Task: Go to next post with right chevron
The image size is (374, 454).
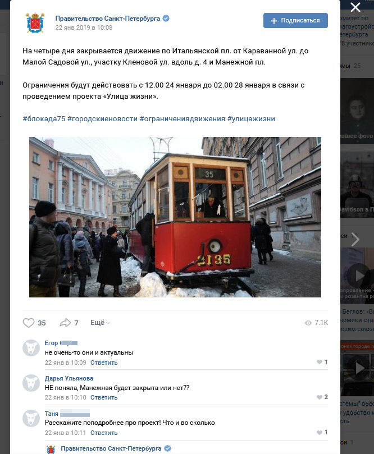Action: (x=355, y=240)
